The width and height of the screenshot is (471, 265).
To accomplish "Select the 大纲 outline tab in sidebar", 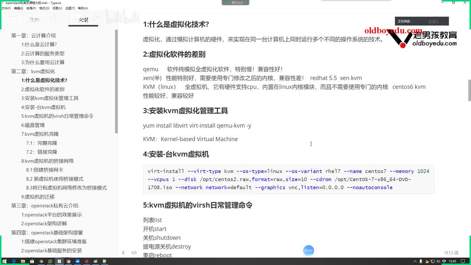I will pyautogui.click(x=83, y=20).
